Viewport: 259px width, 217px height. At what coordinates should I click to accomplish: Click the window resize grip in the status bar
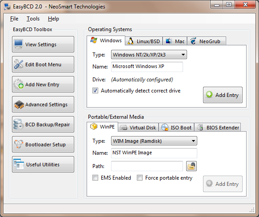(252, 210)
